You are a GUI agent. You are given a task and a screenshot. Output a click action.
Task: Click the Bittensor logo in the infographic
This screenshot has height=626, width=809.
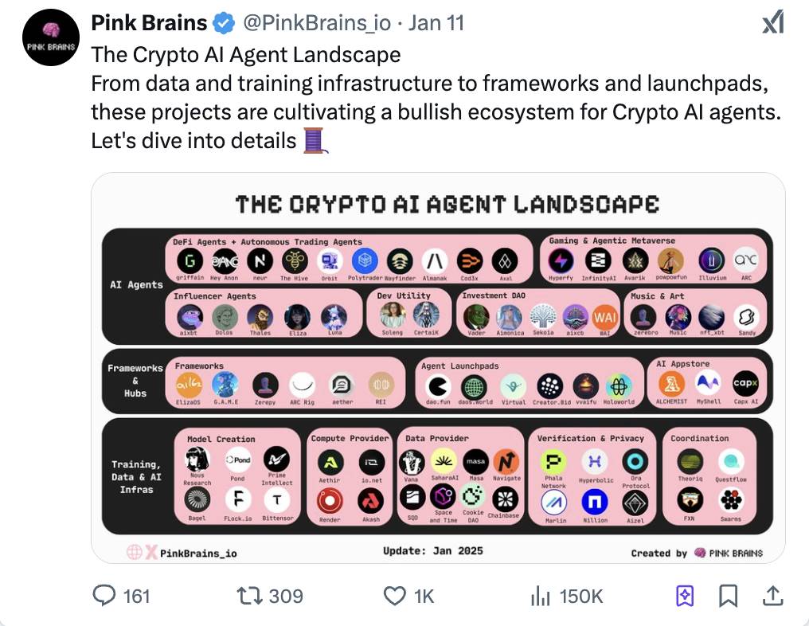pos(276,500)
